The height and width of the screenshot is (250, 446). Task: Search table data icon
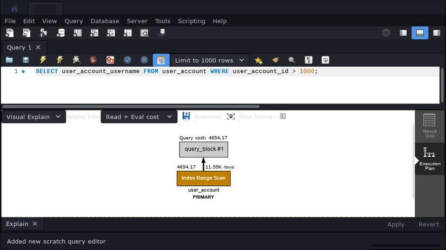[x=144, y=33]
